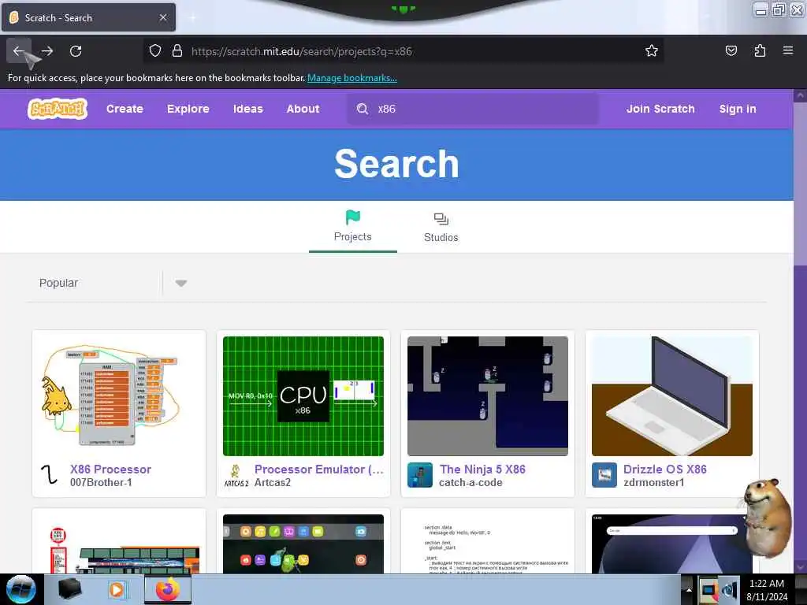Click the browser forward arrow button
Screen dimensions: 807x605
pos(46,51)
